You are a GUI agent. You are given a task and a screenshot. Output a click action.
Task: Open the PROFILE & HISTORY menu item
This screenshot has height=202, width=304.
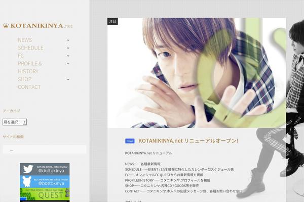click(30, 67)
